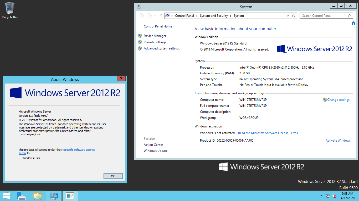Select the Control Panel breadcrumb
The image size is (359, 201).
tap(184, 16)
